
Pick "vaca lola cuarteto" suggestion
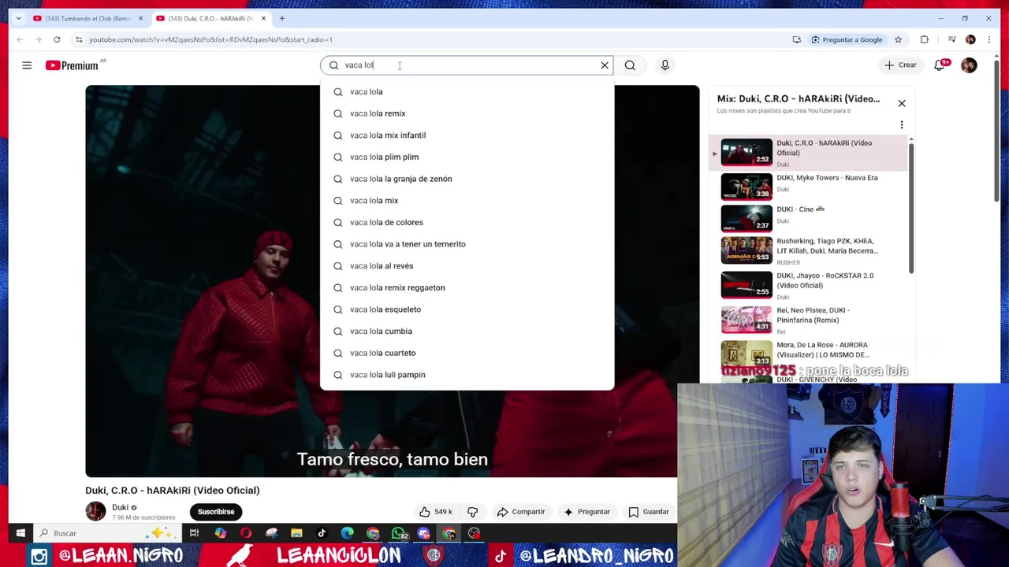click(x=467, y=353)
